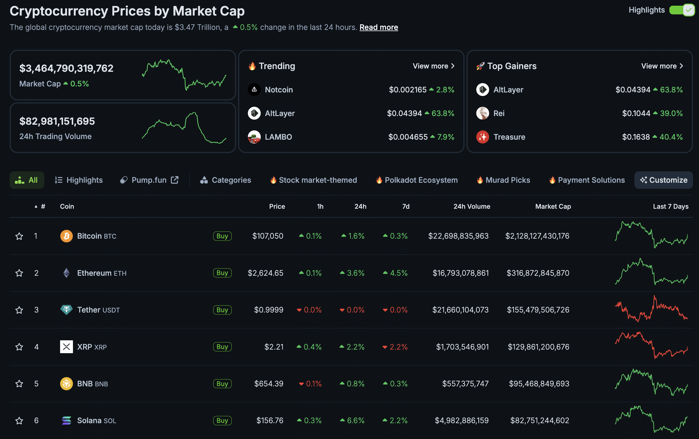Click the Rei coin icon
699x439 pixels.
(x=483, y=113)
